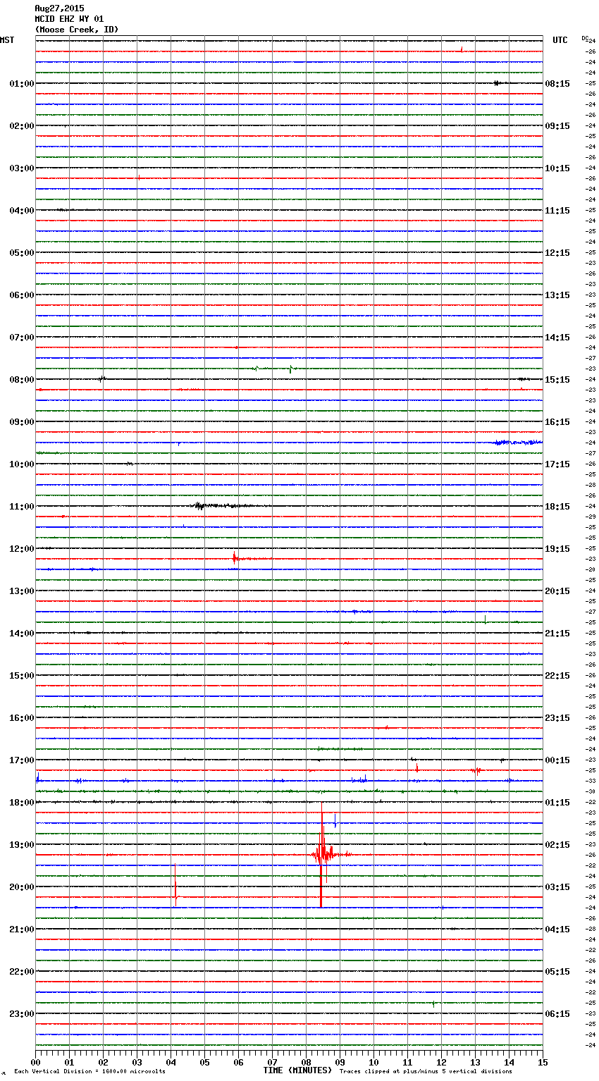Select the 13:00 MST time label
This screenshot has width=599, height=1081.
(x=22, y=591)
